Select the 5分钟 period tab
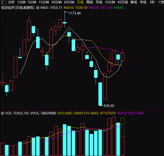Viewport: 164px width, 156px height. tap(32, 2)
